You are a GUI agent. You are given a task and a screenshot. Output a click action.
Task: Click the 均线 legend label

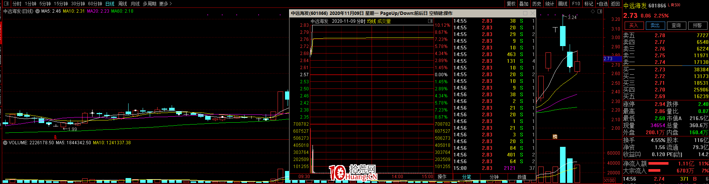371,22
